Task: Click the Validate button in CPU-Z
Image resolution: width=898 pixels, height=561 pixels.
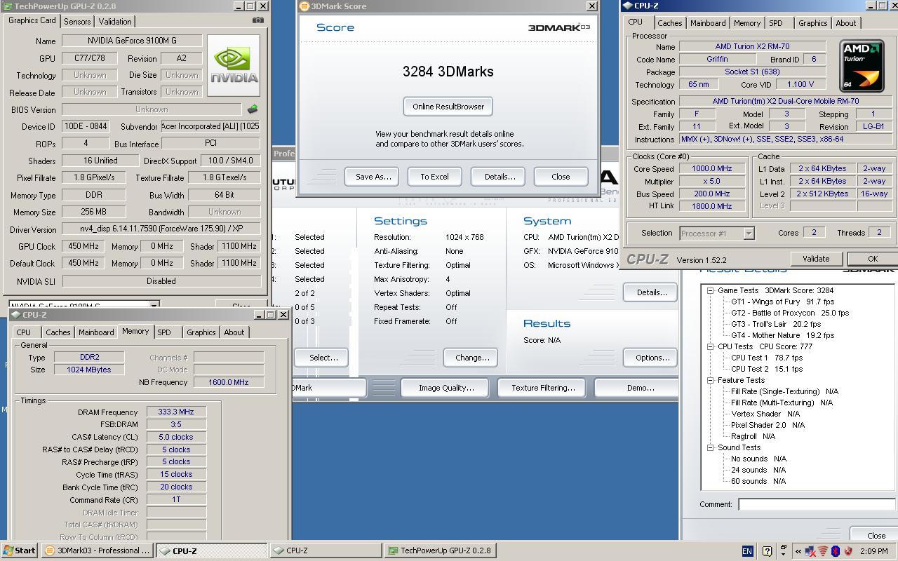Action: (x=815, y=259)
